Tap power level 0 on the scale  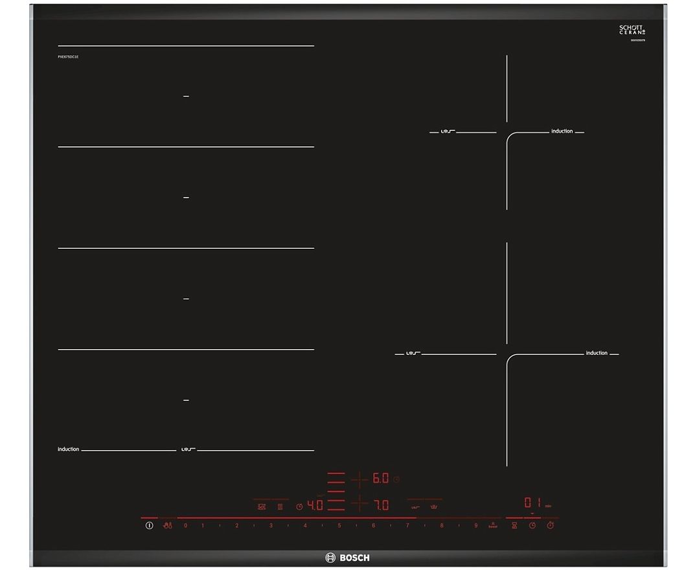pos(186,525)
